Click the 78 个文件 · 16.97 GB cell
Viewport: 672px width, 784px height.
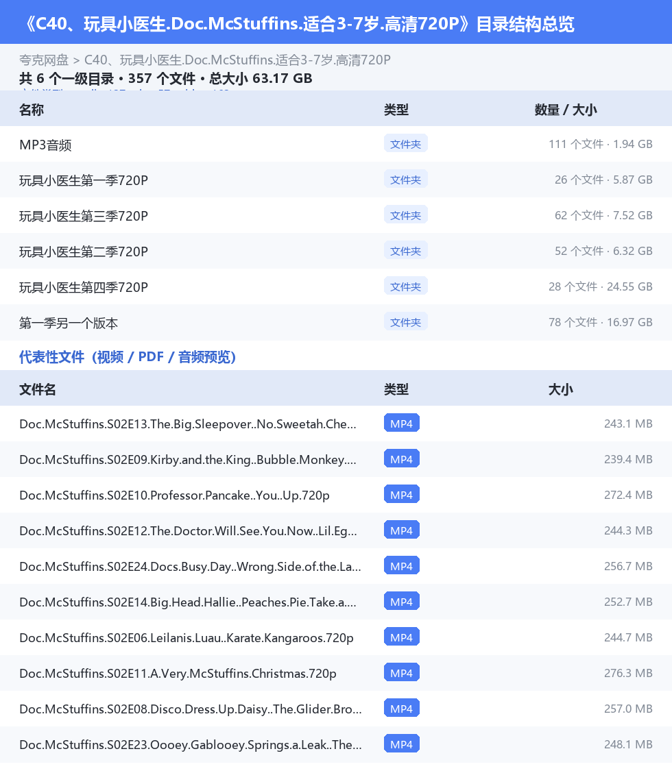pos(601,323)
